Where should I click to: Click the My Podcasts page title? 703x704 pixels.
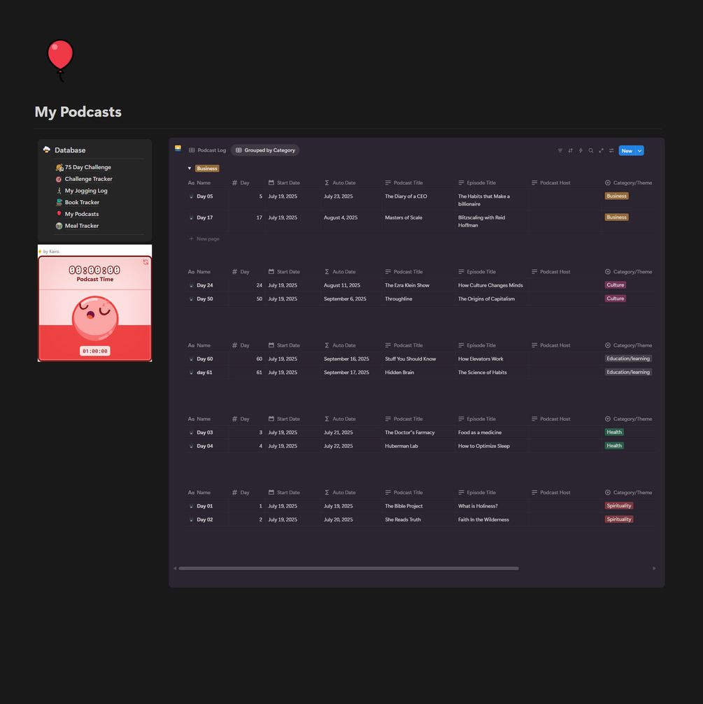pyautogui.click(x=78, y=112)
